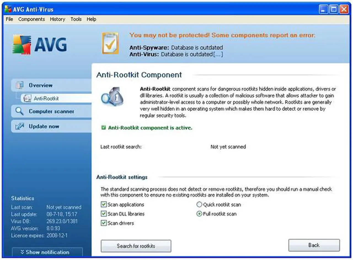Image resolution: width=353 pixels, height=260 pixels.
Task: Expand the Show notification panel
Action: point(47,252)
